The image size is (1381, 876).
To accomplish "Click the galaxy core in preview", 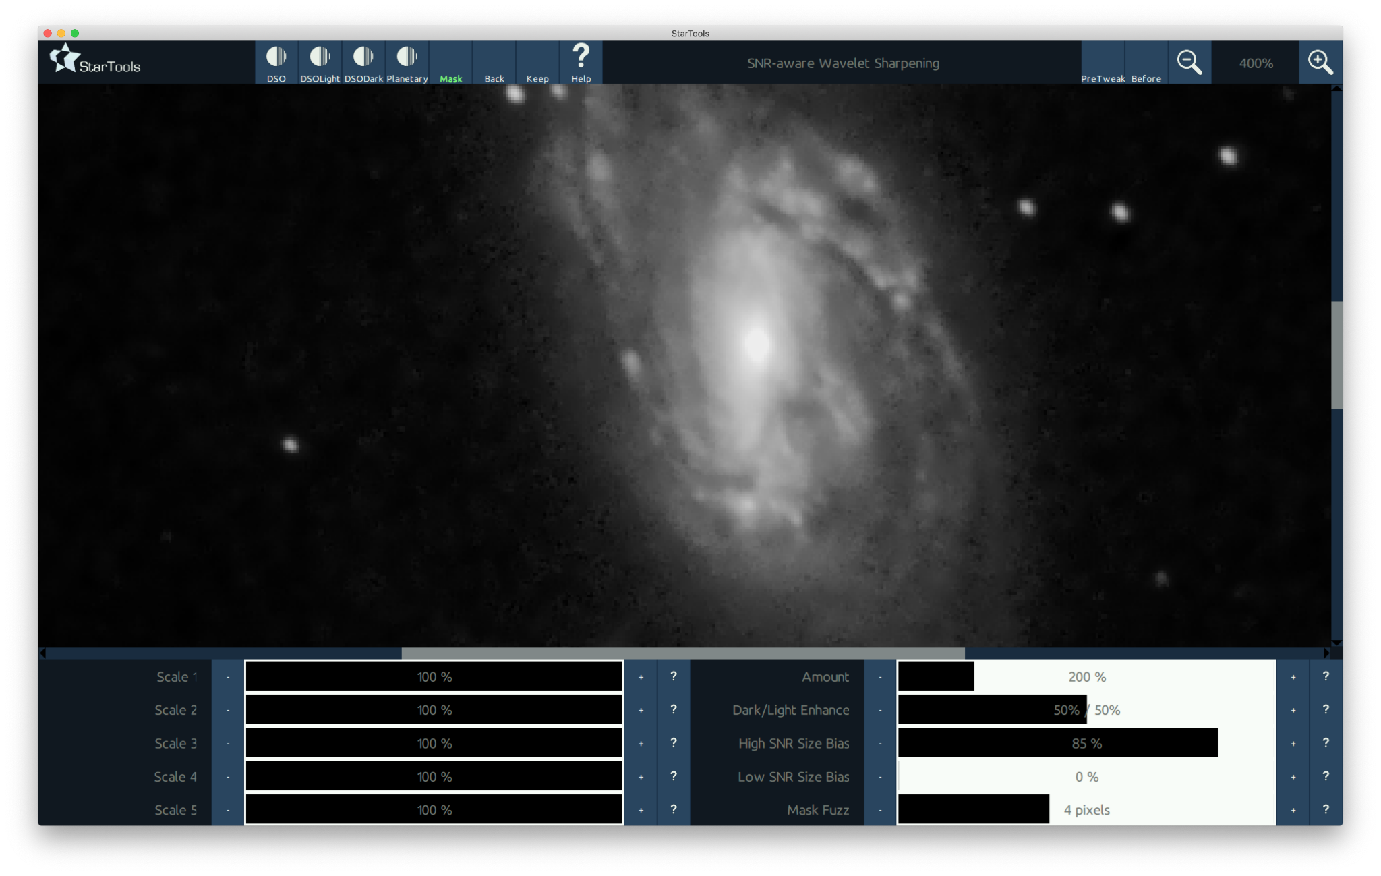I will pos(757,343).
